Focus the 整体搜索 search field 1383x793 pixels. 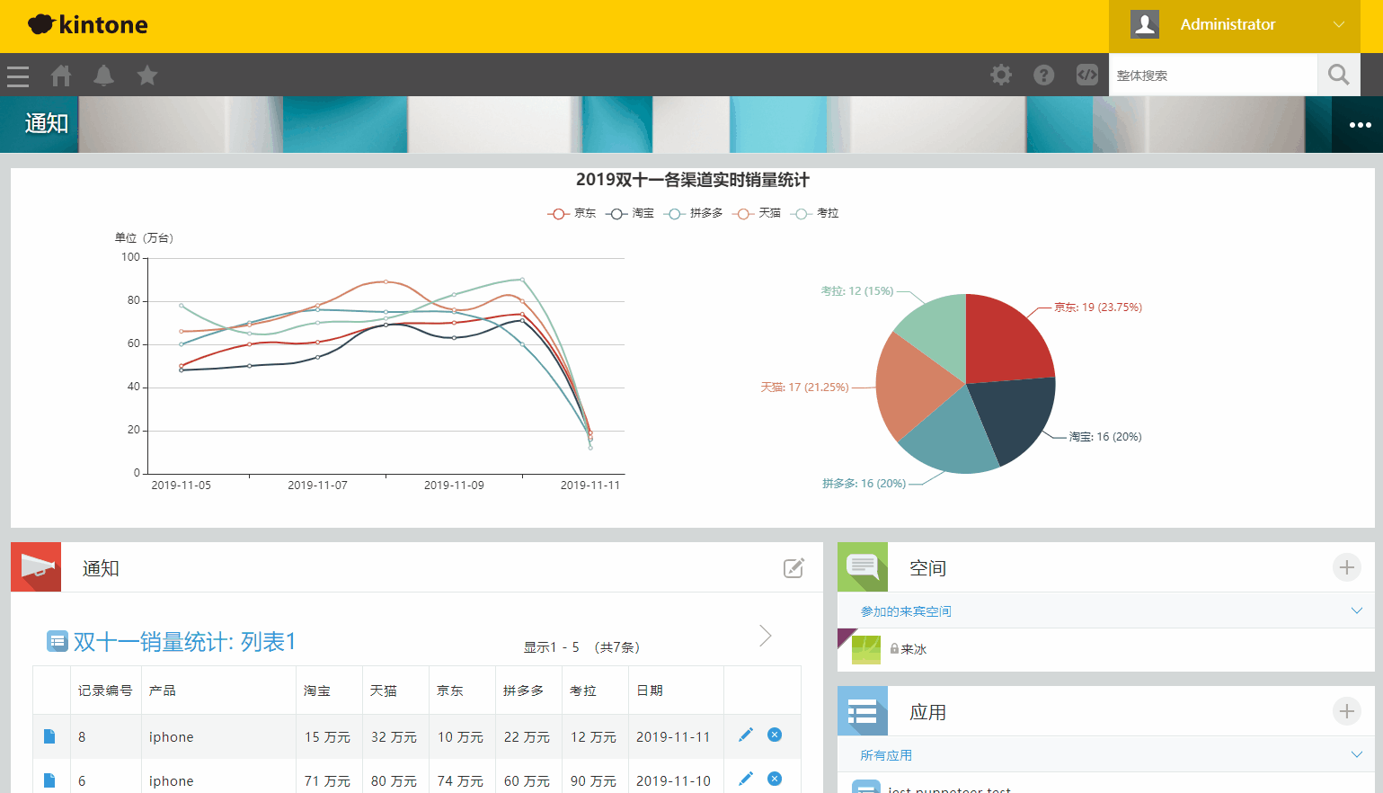[x=1213, y=76]
